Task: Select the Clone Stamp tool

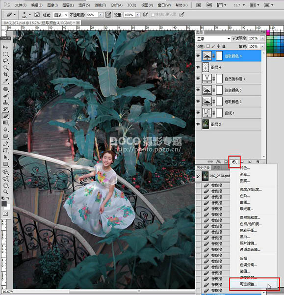Action: click(x=5, y=103)
